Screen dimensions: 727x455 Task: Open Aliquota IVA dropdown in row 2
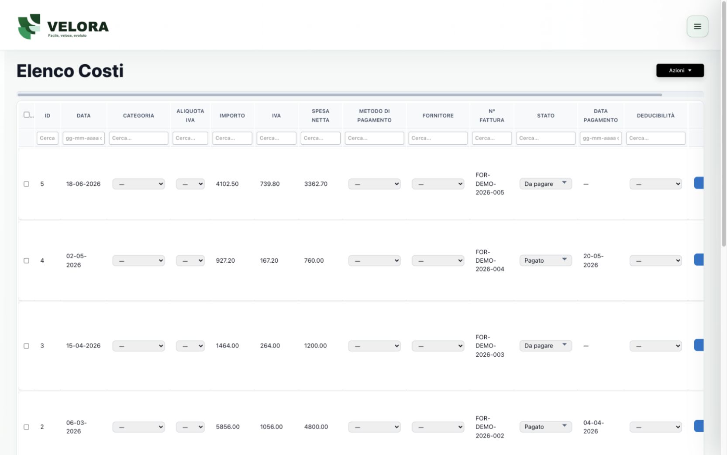pos(190,427)
